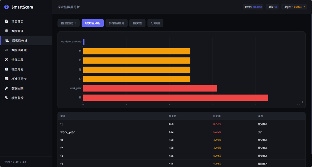Click the 项目首页 document icon
The width and height of the screenshot is (312, 167).
(x=6, y=21)
